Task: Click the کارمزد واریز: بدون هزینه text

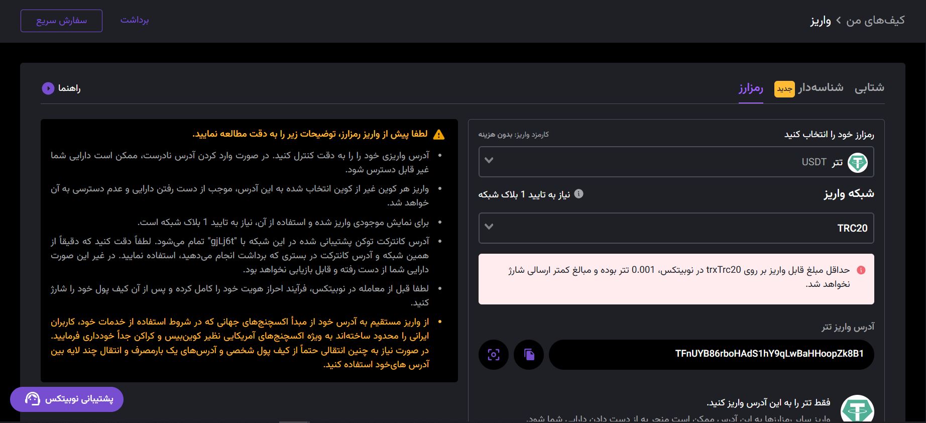Action: click(514, 135)
